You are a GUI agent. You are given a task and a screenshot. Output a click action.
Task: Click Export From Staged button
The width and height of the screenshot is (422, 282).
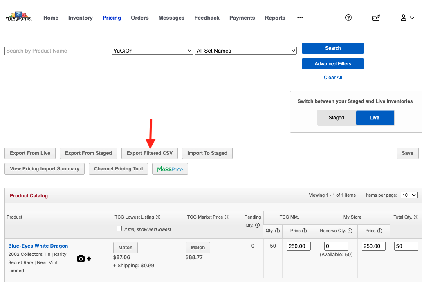89,153
